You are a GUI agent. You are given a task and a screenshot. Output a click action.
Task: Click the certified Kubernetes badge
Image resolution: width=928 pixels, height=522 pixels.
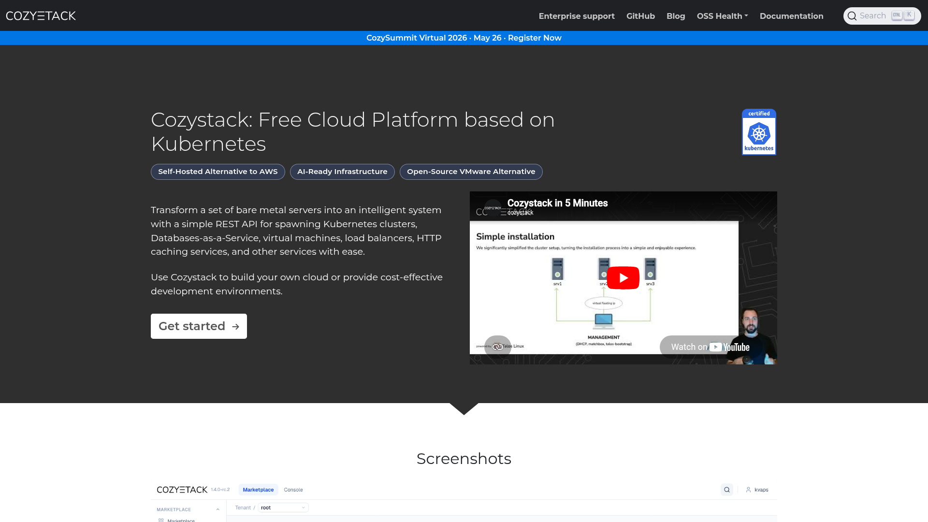click(x=759, y=132)
